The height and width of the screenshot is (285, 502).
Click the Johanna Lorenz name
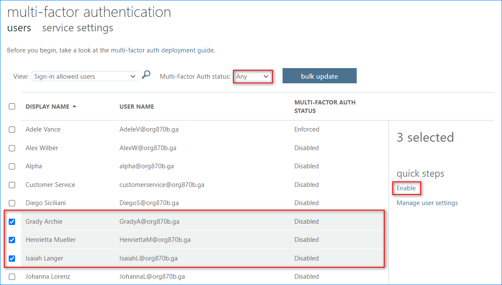pos(48,277)
